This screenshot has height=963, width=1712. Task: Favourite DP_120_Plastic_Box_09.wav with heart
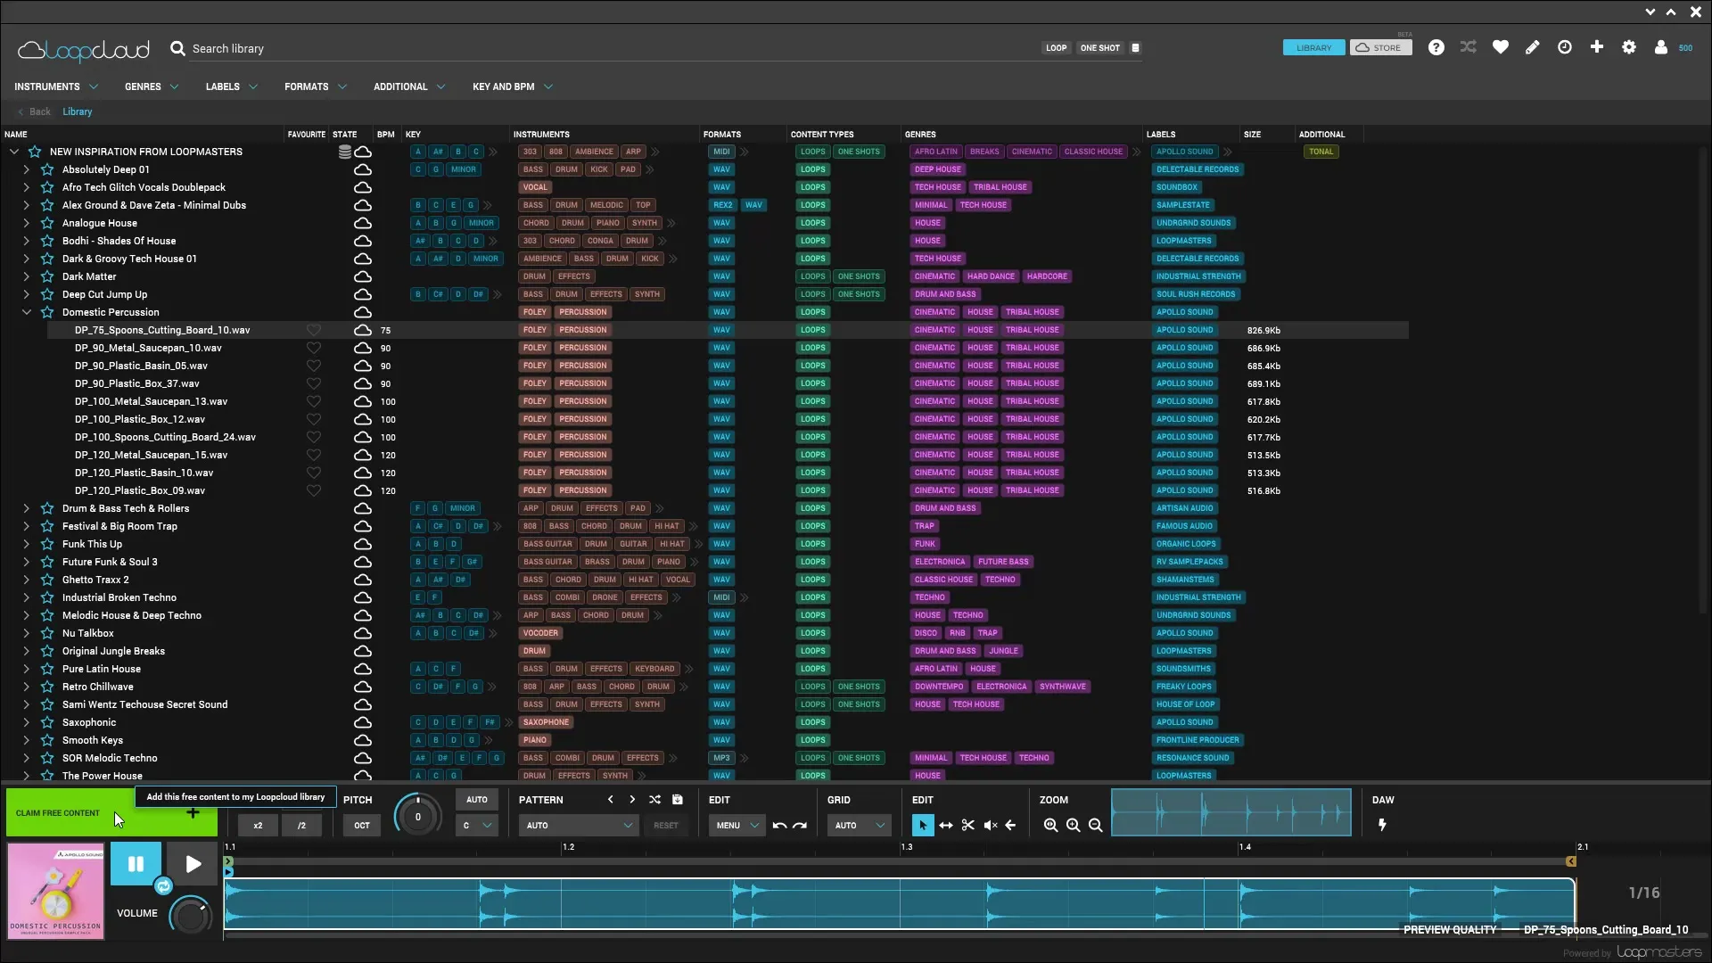[x=314, y=490]
